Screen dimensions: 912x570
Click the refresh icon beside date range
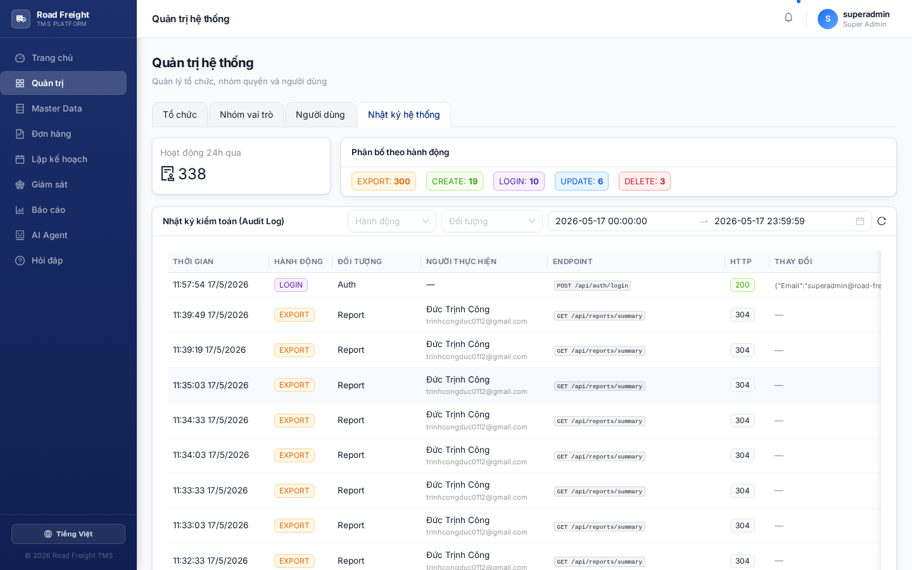[x=882, y=221]
